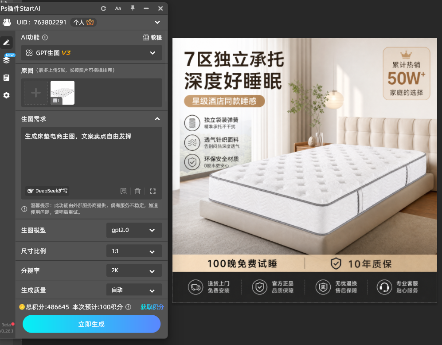
Task: Expand the account dropdown chevron next to the UID
Action: click(157, 22)
